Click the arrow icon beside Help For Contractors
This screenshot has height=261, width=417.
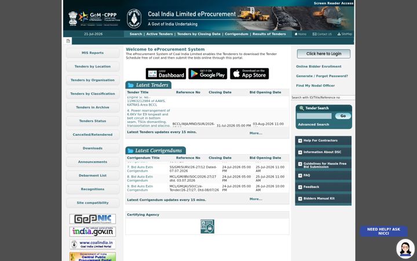coord(300,140)
